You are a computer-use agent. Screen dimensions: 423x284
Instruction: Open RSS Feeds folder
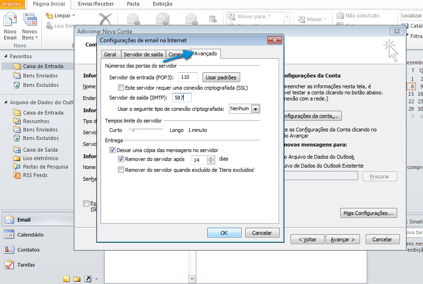tap(35, 175)
